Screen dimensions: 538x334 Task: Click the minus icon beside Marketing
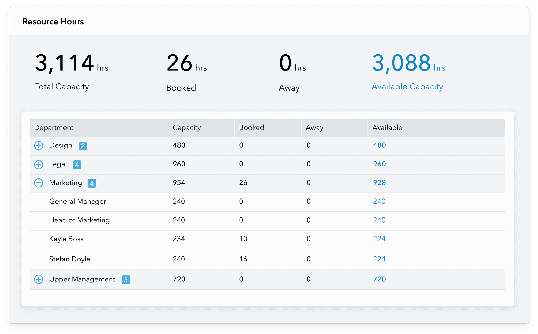(x=39, y=183)
